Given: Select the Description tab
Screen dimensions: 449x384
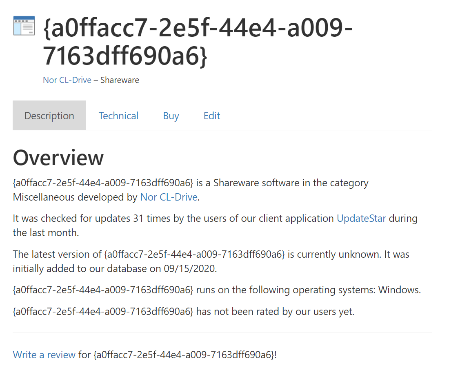Looking at the screenshot, I should pyautogui.click(x=49, y=116).
